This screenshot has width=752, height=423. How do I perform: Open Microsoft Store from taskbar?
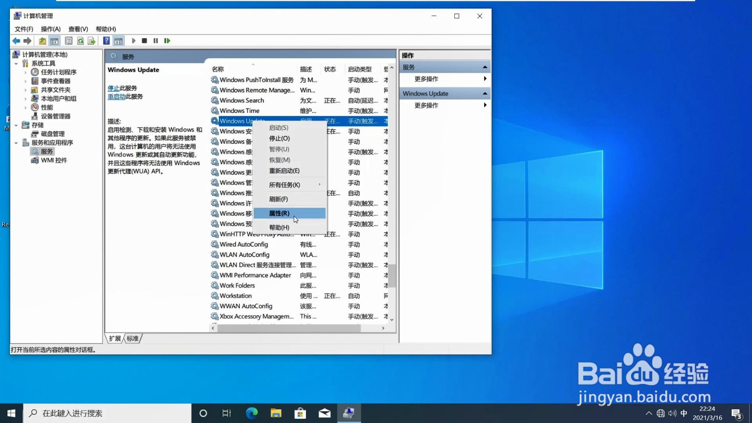pyautogui.click(x=300, y=413)
